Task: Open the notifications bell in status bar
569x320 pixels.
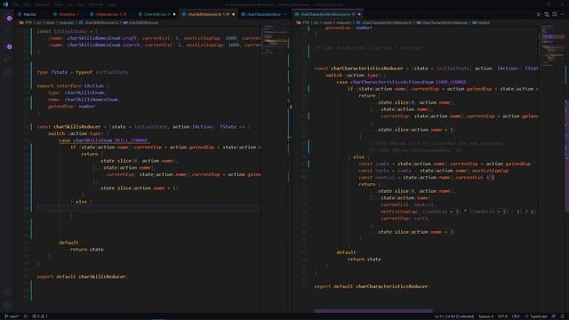Action: [x=563, y=316]
